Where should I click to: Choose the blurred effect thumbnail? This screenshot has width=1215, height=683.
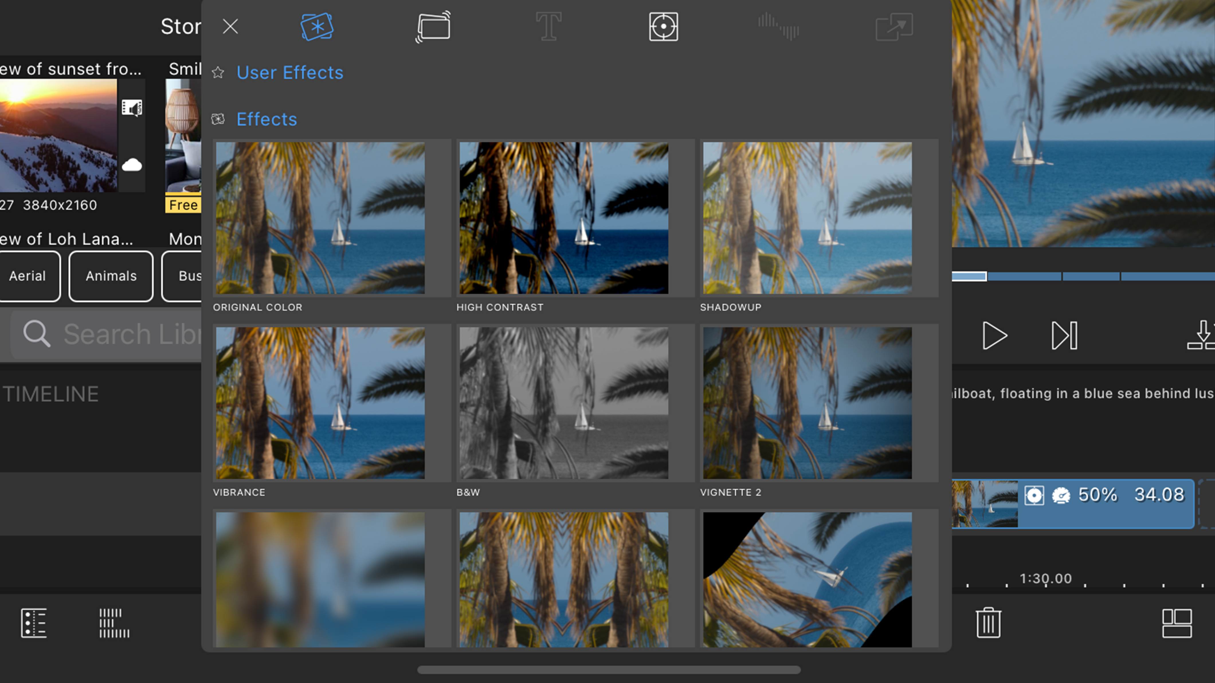point(320,580)
